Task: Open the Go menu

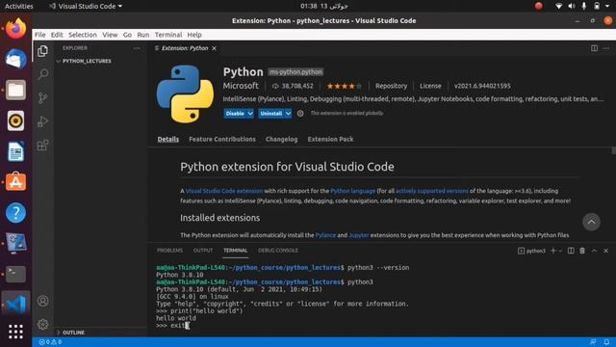Action: (x=127, y=35)
